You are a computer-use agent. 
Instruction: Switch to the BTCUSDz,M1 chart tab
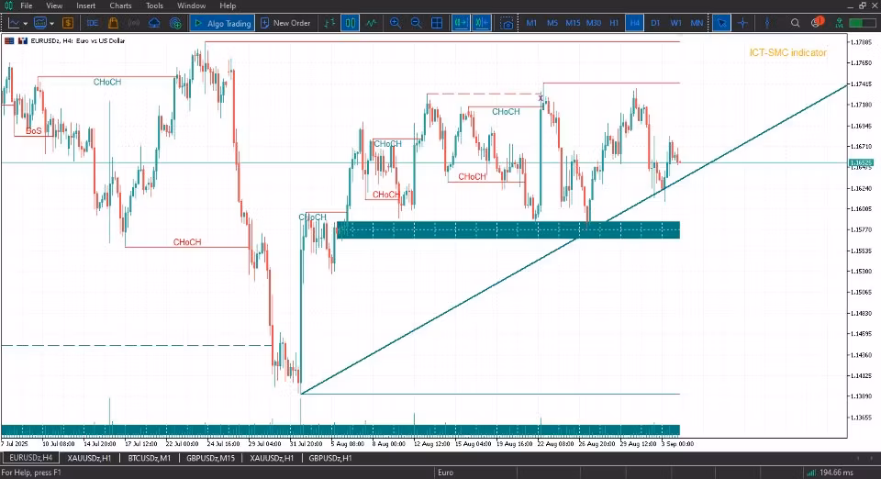click(149, 458)
